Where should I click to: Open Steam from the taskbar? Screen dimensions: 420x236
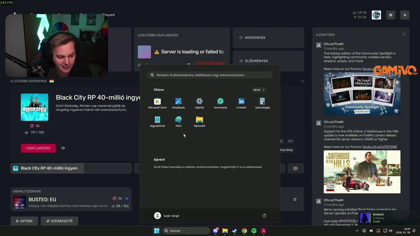(235, 231)
